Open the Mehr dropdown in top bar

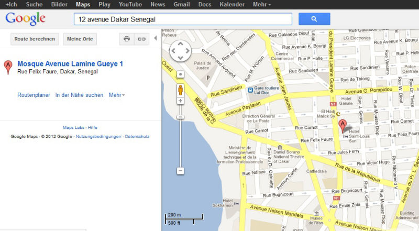[261, 4]
